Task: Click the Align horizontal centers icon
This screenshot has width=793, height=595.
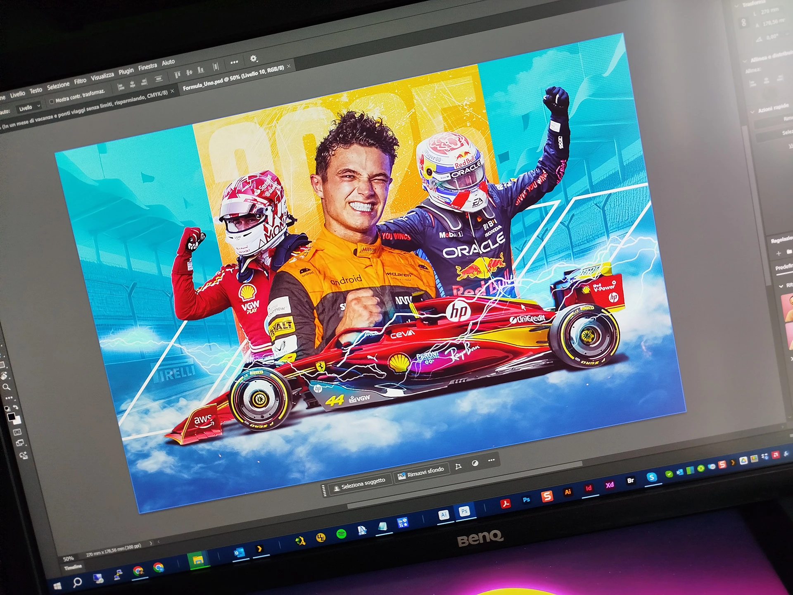Action: pyautogui.click(x=133, y=85)
